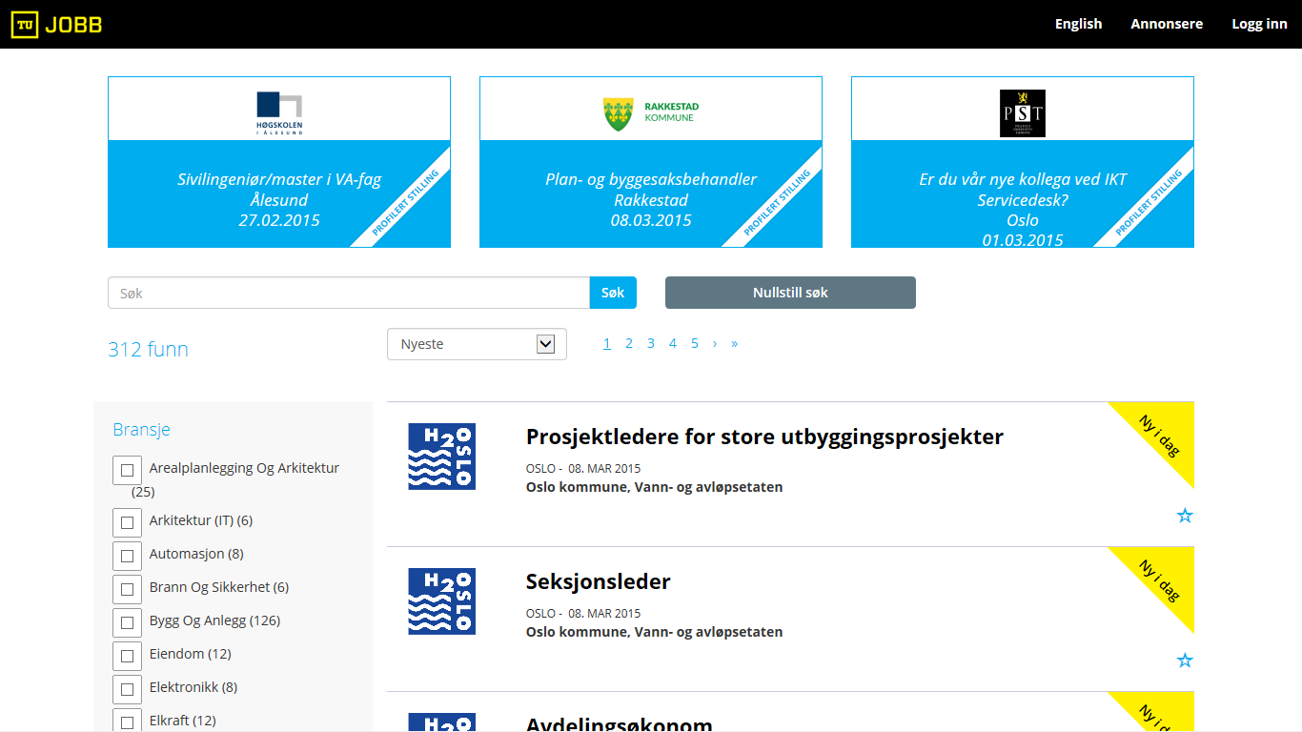Screen dimensions: 1302x732
Task: Click the blue Søk button
Action: point(613,293)
